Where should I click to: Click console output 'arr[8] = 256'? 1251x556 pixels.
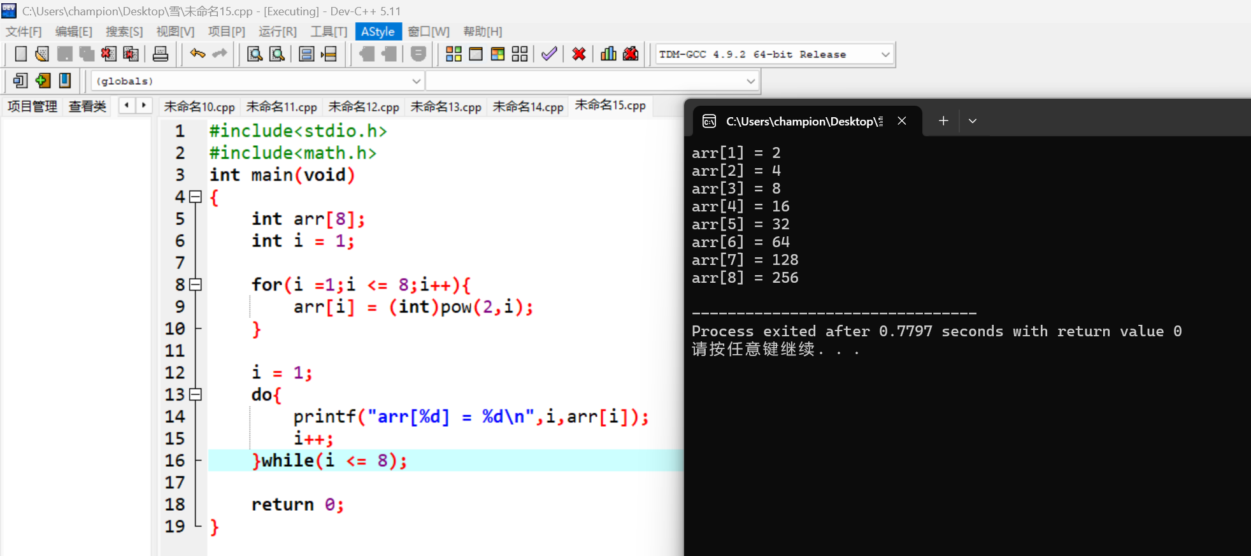pos(745,278)
